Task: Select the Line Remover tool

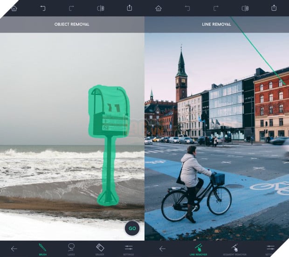Action: (x=198, y=249)
